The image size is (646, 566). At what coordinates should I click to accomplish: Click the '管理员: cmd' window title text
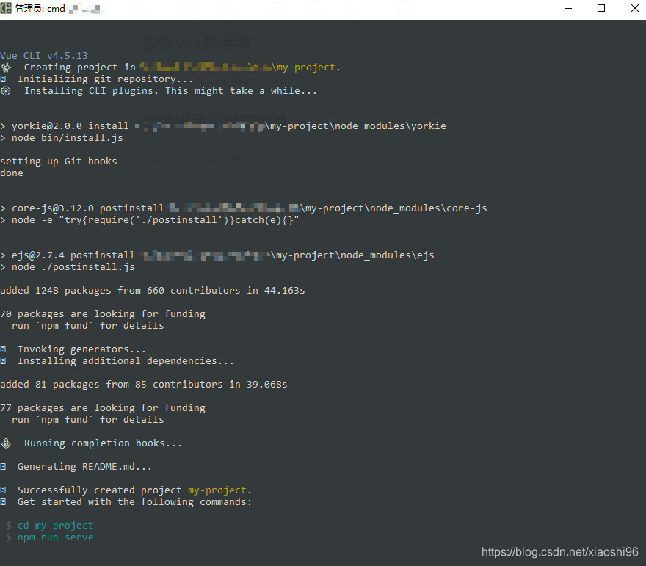tap(40, 8)
